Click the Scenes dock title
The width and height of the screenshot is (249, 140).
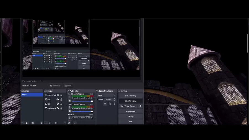[x=26, y=91]
